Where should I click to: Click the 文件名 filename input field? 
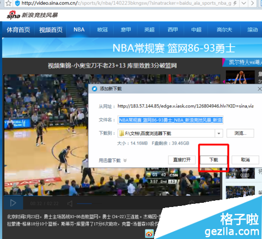(170, 120)
